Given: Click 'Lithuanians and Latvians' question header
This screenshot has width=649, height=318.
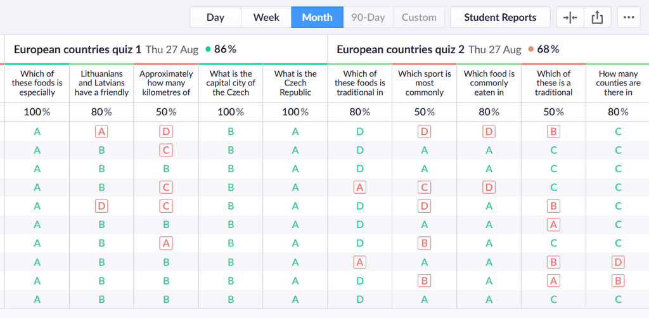Looking at the screenshot, I should [102, 83].
